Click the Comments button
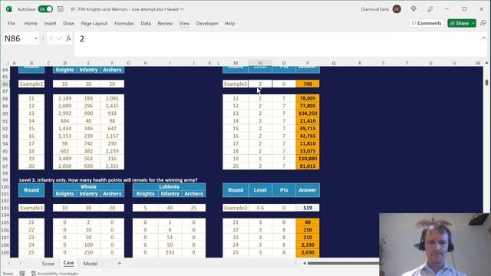 pyautogui.click(x=427, y=23)
